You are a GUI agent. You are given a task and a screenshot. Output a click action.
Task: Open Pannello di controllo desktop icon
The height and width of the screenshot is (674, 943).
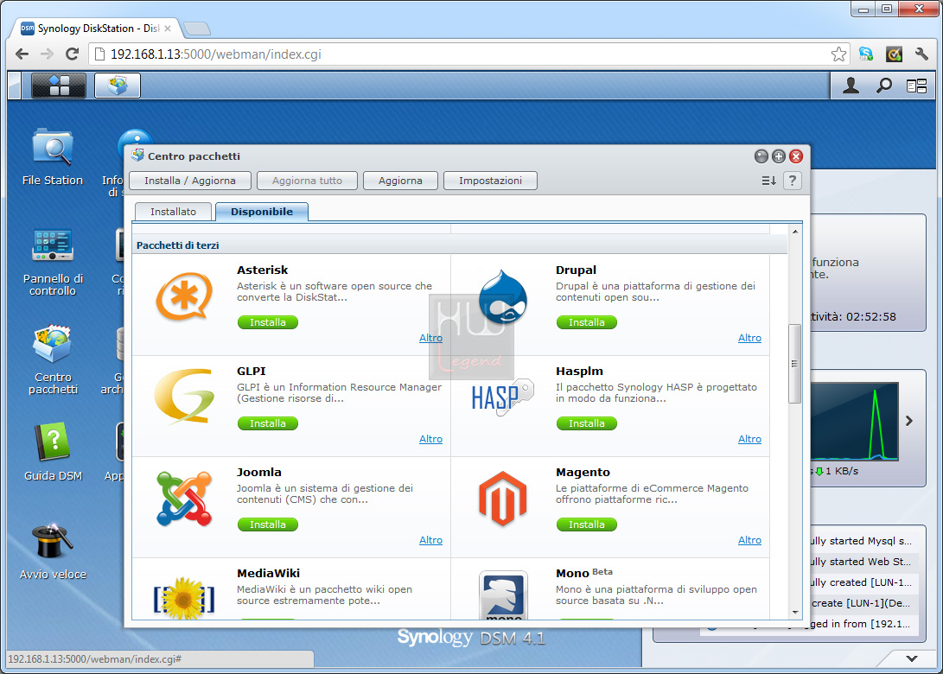pyautogui.click(x=53, y=246)
